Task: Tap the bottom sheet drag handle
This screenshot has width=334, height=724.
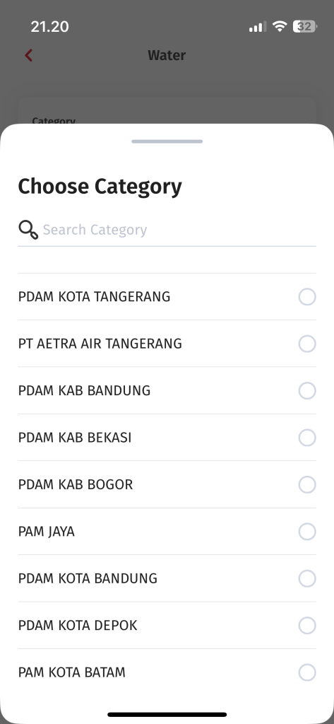Action: pyautogui.click(x=167, y=141)
